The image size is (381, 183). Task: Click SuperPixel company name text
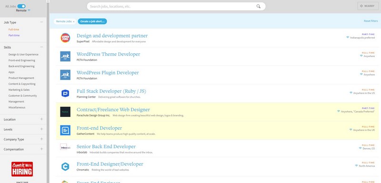pos(83,41)
